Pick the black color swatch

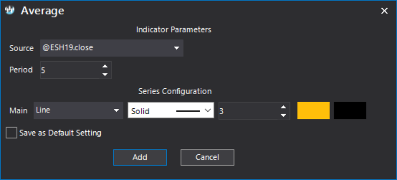(x=350, y=110)
